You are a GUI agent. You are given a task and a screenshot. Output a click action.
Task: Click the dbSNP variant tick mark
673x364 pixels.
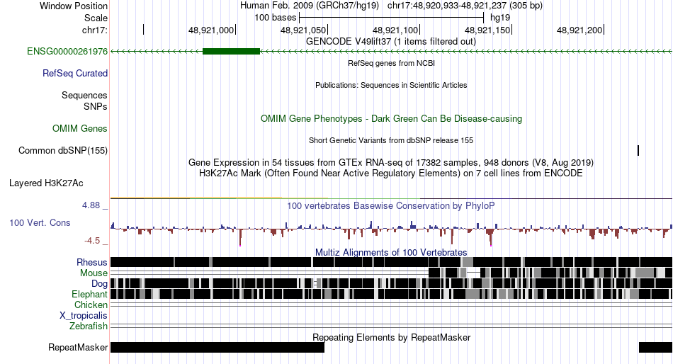click(638, 150)
